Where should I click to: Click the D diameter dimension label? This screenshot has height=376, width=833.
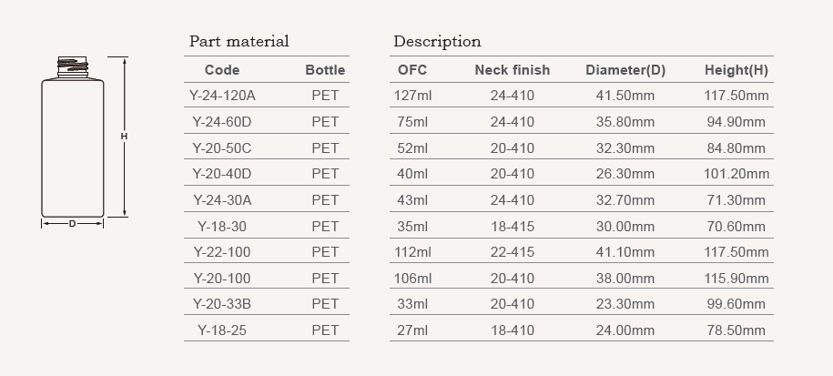click(72, 224)
